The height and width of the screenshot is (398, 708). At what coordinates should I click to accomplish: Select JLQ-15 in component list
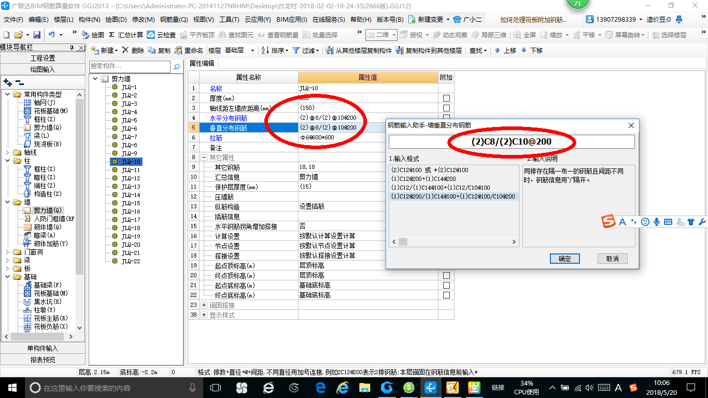click(x=130, y=203)
